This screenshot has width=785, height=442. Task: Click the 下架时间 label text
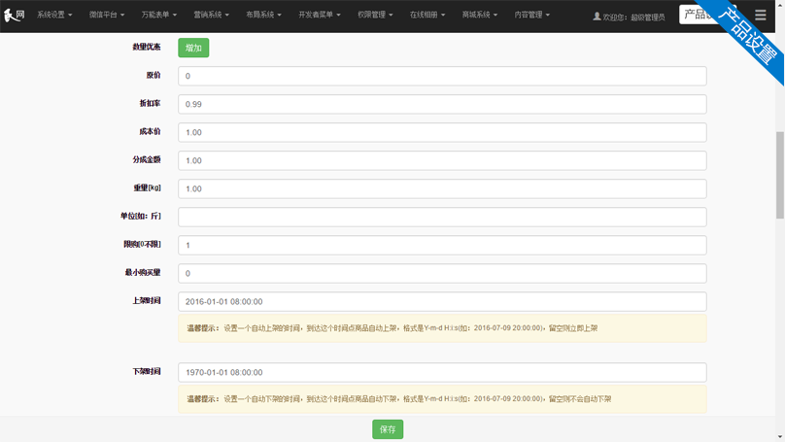(146, 371)
